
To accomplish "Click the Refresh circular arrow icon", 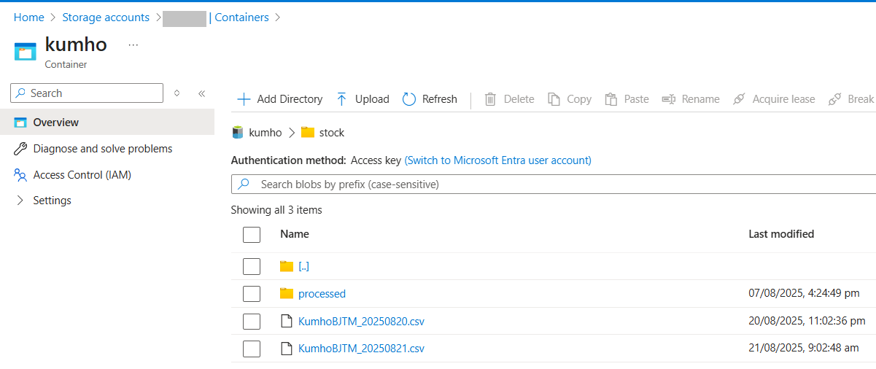I will pyautogui.click(x=409, y=99).
